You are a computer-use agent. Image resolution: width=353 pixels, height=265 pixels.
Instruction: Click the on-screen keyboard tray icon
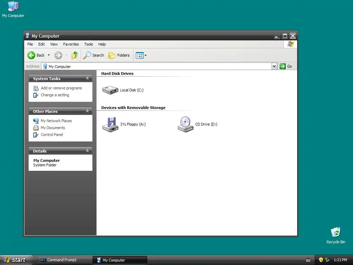click(308, 260)
